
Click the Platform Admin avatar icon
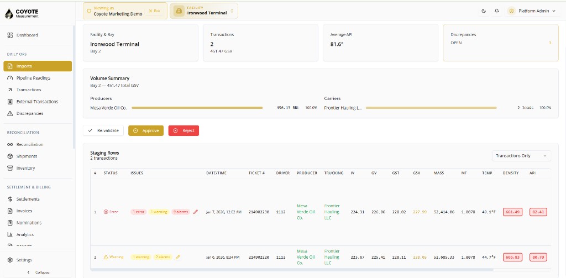click(x=511, y=11)
